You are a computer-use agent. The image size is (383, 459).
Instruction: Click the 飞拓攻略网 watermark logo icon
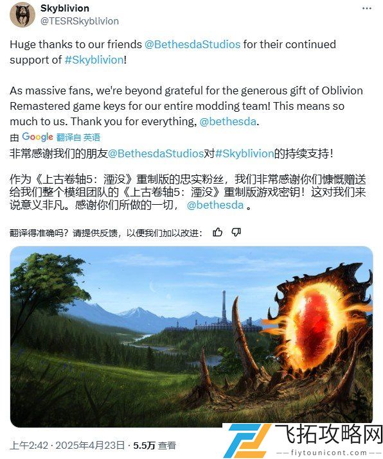click(249, 441)
